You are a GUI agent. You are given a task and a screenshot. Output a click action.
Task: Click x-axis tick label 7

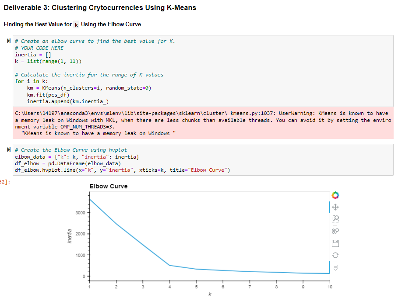(250, 287)
